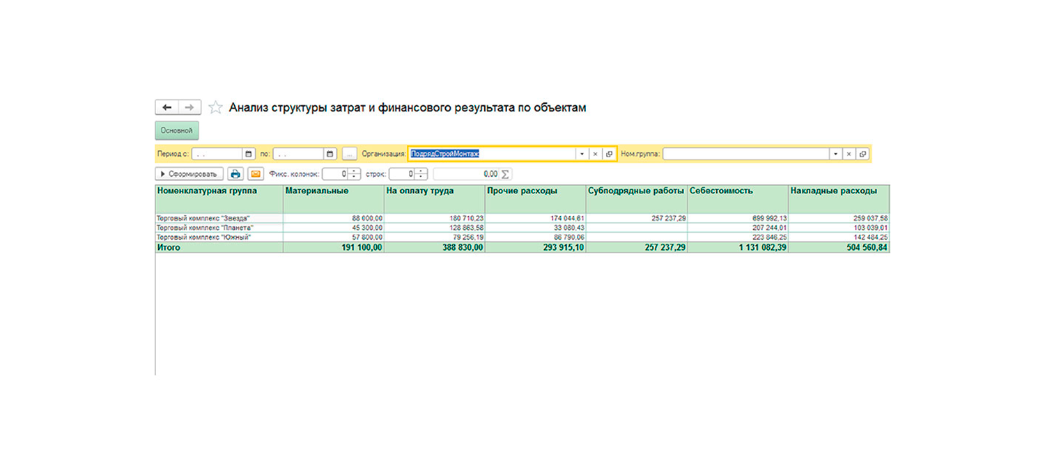Adjust the 'строк' stepper arrows
The height and width of the screenshot is (470, 1045).
(x=421, y=174)
